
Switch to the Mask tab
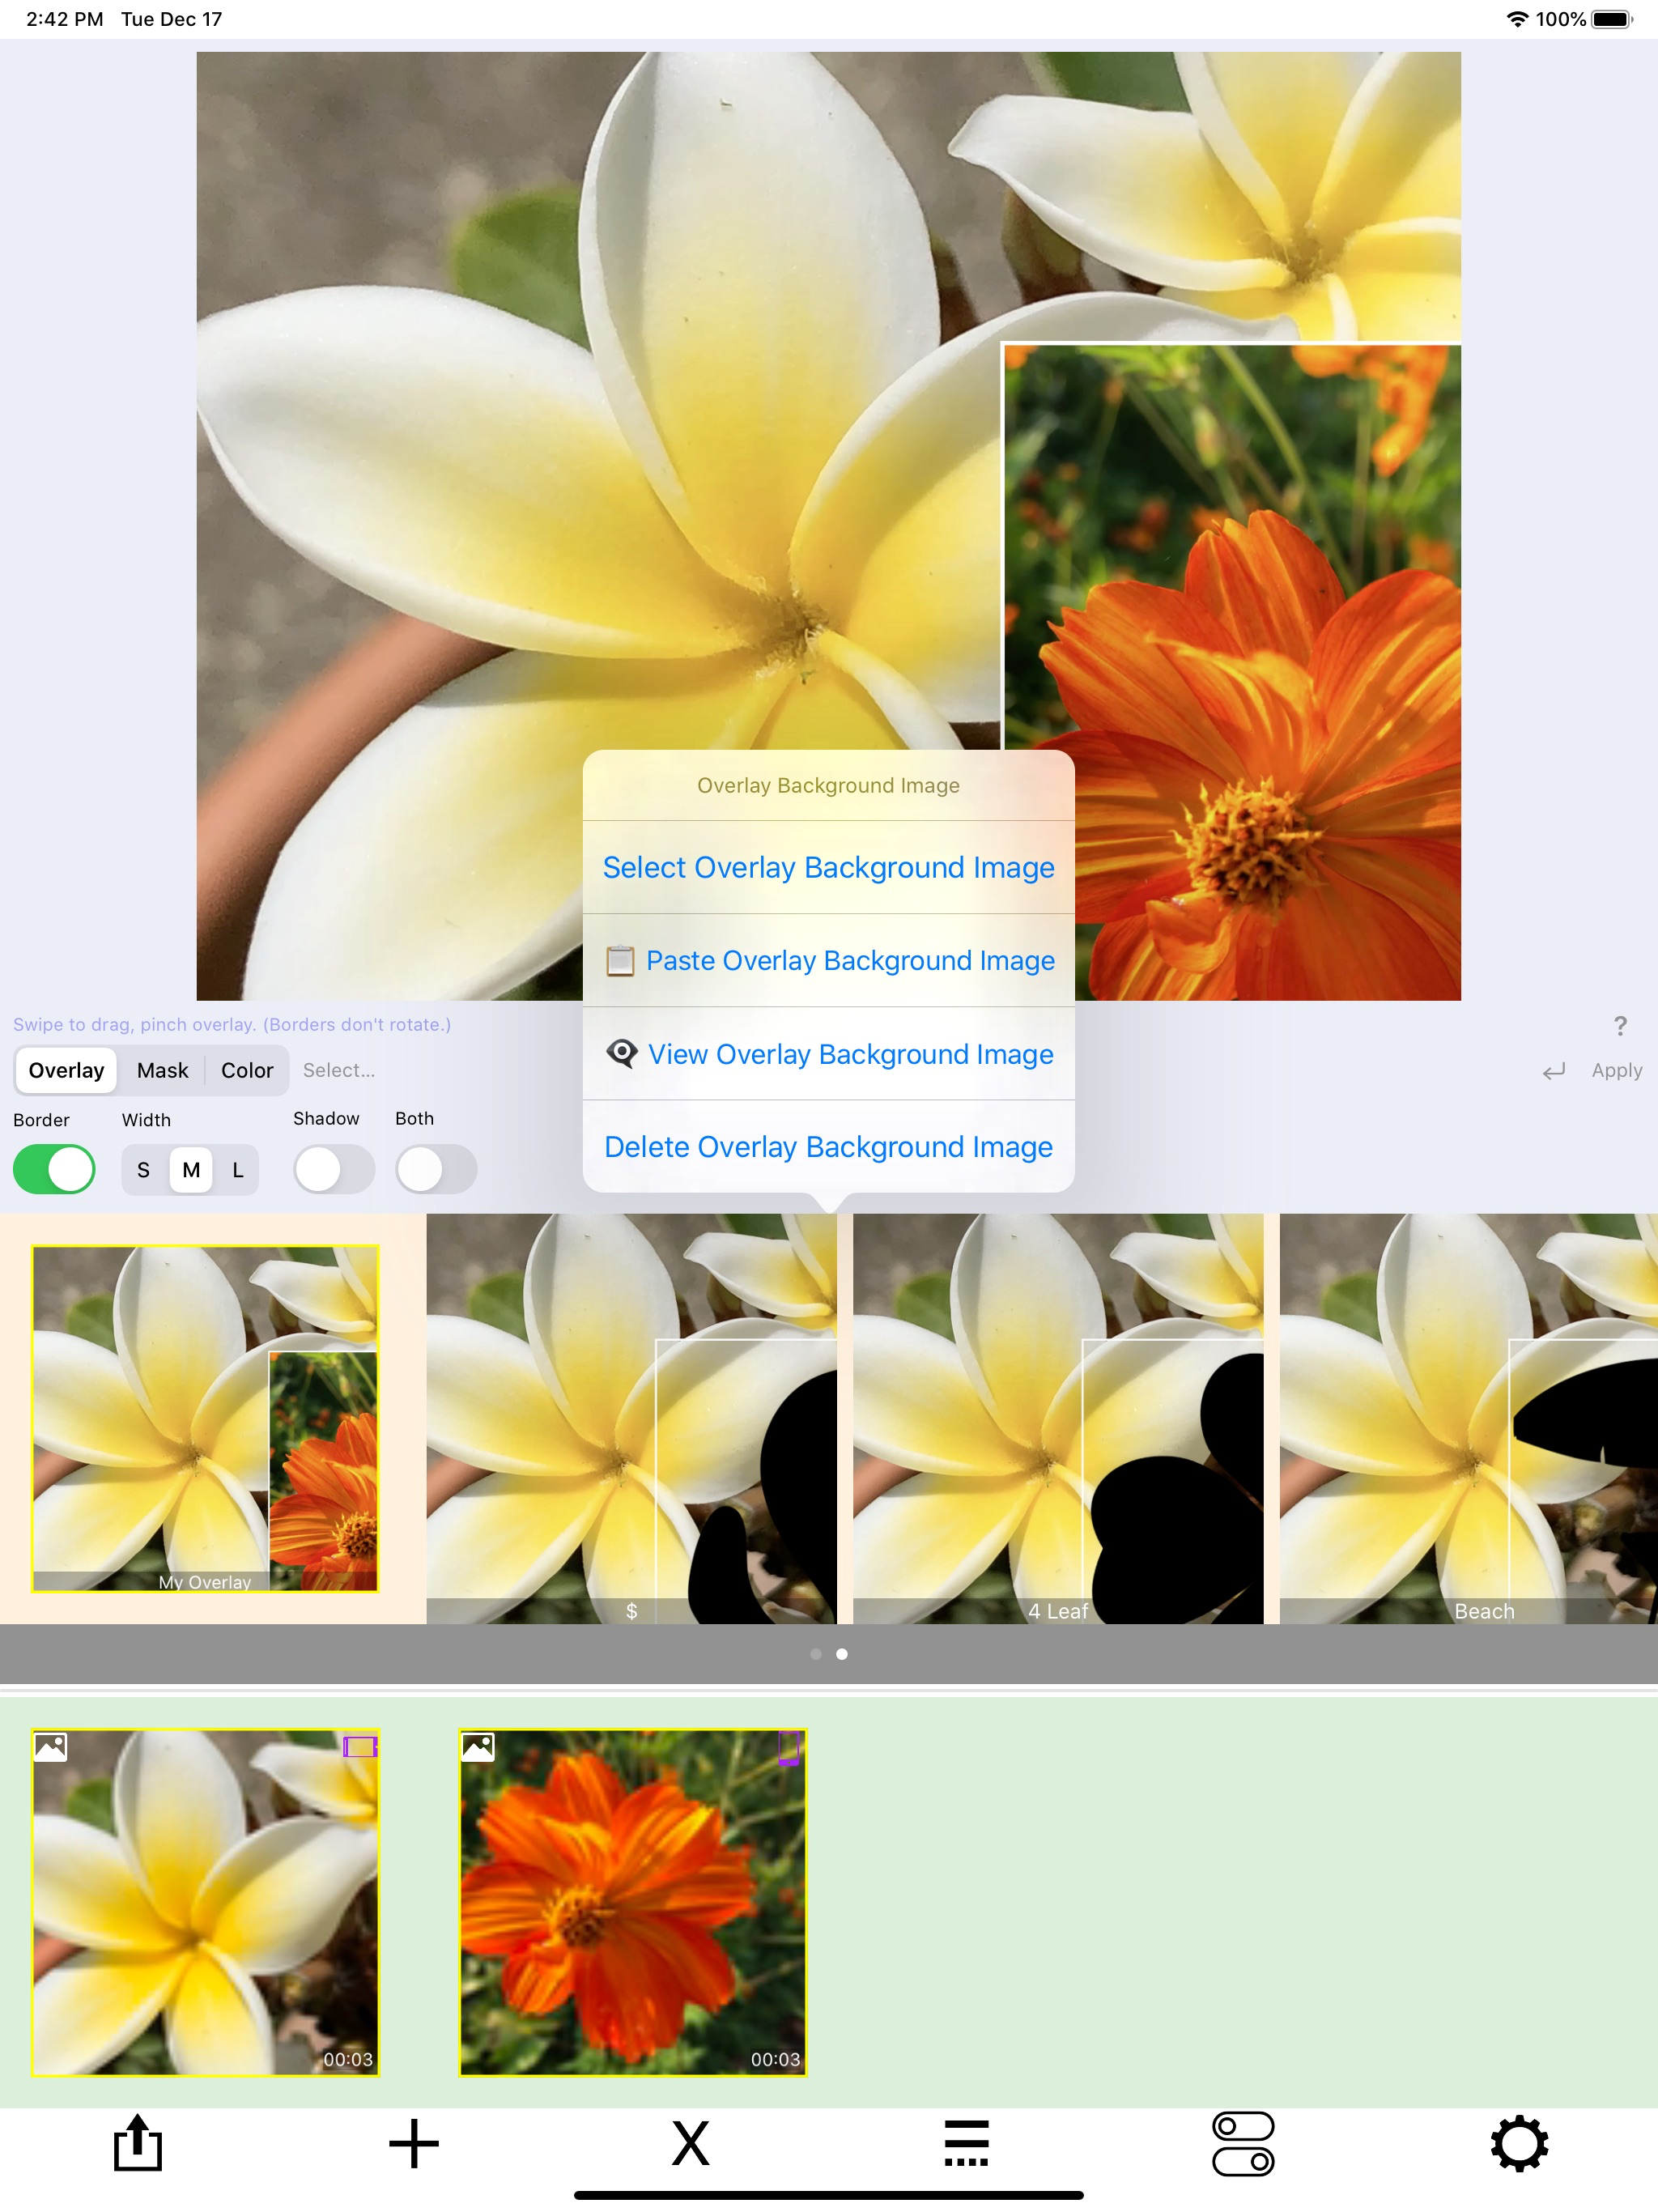coord(162,1070)
